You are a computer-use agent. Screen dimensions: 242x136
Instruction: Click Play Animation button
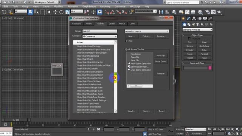click(x=219, y=129)
